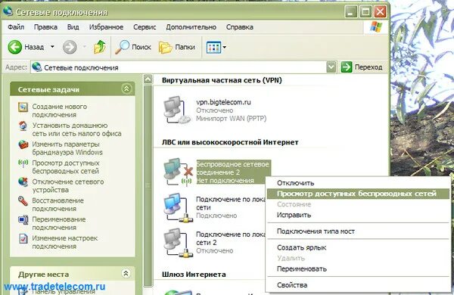
Task: Click Виртуальная частная сеть (VPN) header
Action: [222, 80]
